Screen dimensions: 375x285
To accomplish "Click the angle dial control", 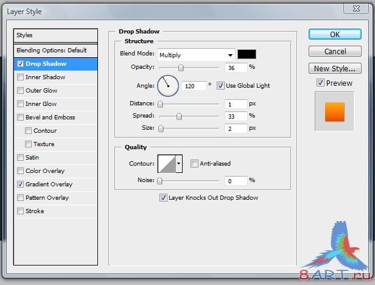I will coord(168,86).
